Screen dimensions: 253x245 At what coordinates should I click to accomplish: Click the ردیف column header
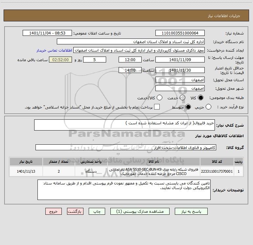239,161
